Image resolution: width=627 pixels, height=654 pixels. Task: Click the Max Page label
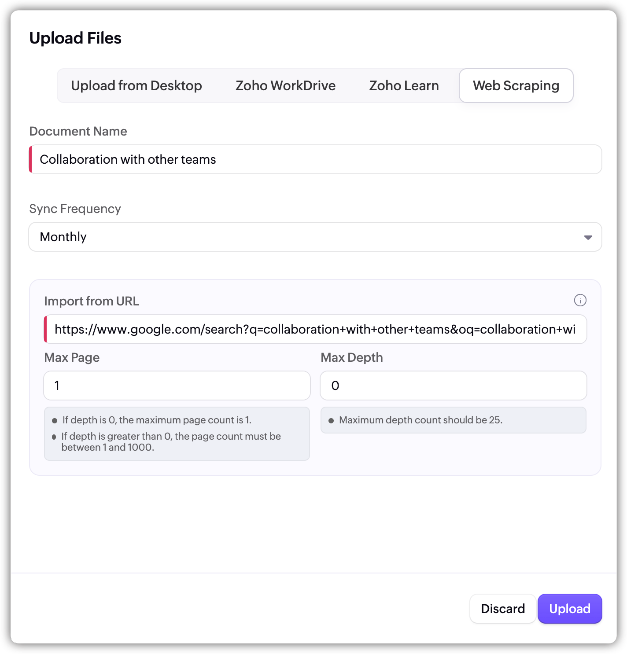coord(72,357)
